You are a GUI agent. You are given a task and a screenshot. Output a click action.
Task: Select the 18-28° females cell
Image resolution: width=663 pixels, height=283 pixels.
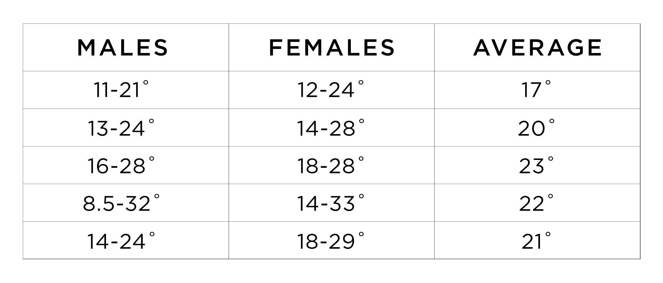coord(331,165)
